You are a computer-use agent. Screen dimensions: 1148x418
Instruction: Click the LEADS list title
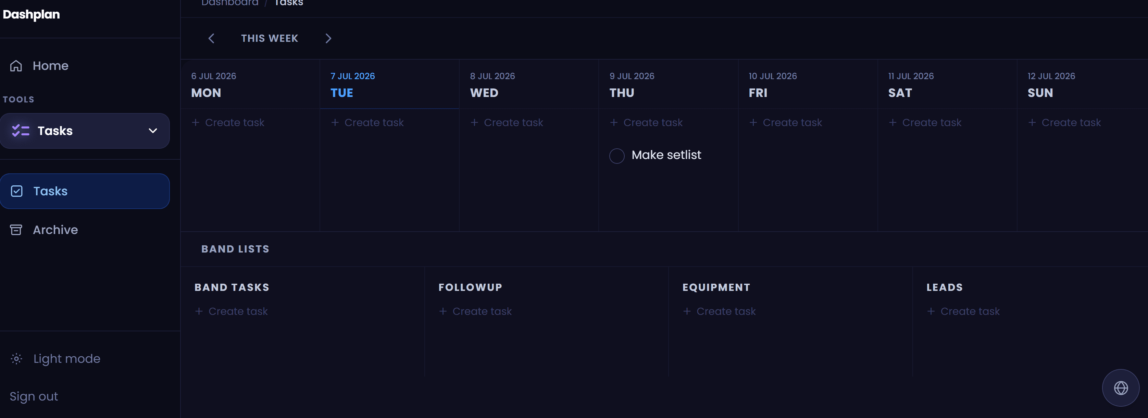pos(944,287)
